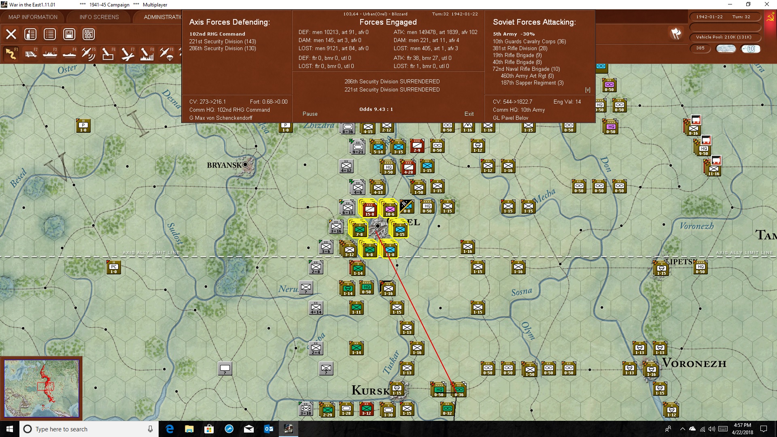This screenshot has height=437, width=777.
Task: Click the Type here to search box
Action: tap(89, 429)
